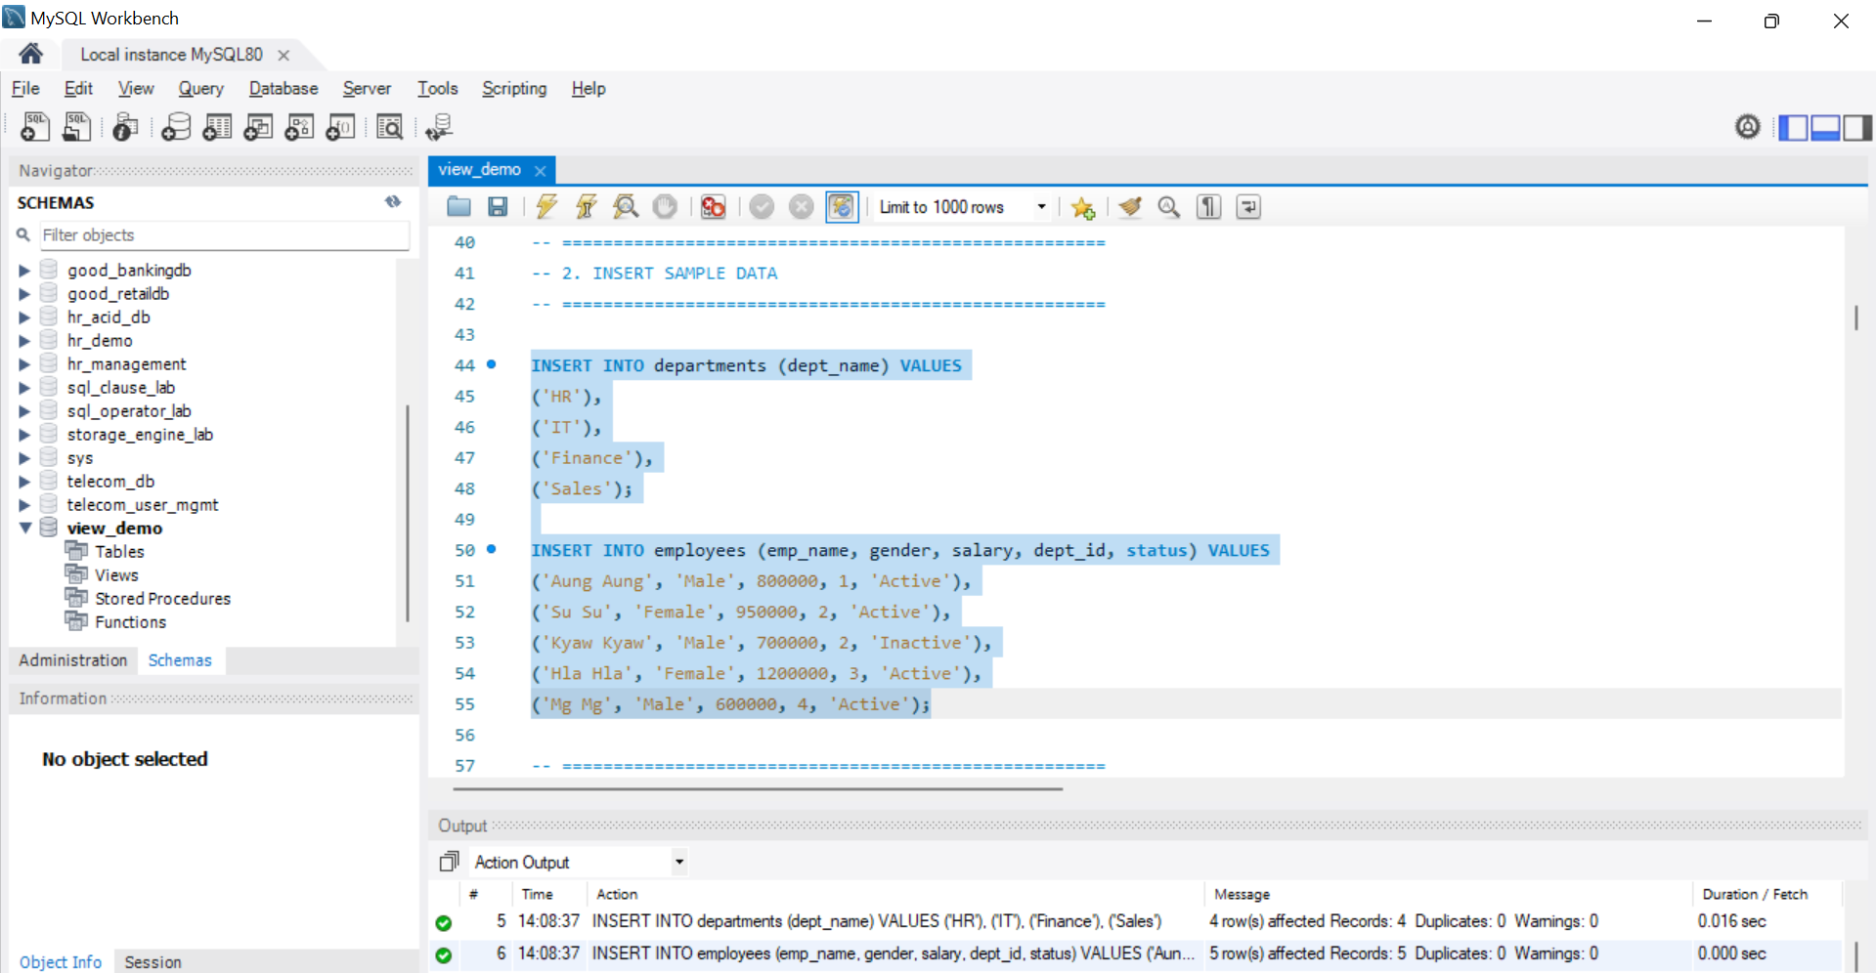The height and width of the screenshot is (973, 1876).
Task: Expand the good_bankingdb schema
Action: coord(24,270)
